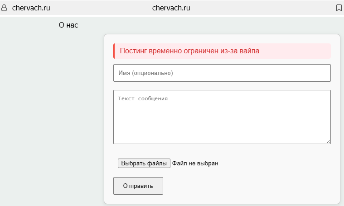Click empty address bar area before bookmark icon
This screenshot has height=206, width=344.
click(263, 8)
